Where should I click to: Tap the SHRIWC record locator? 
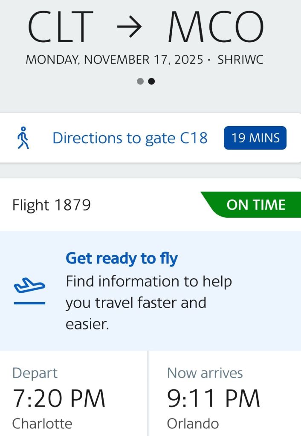(x=240, y=60)
